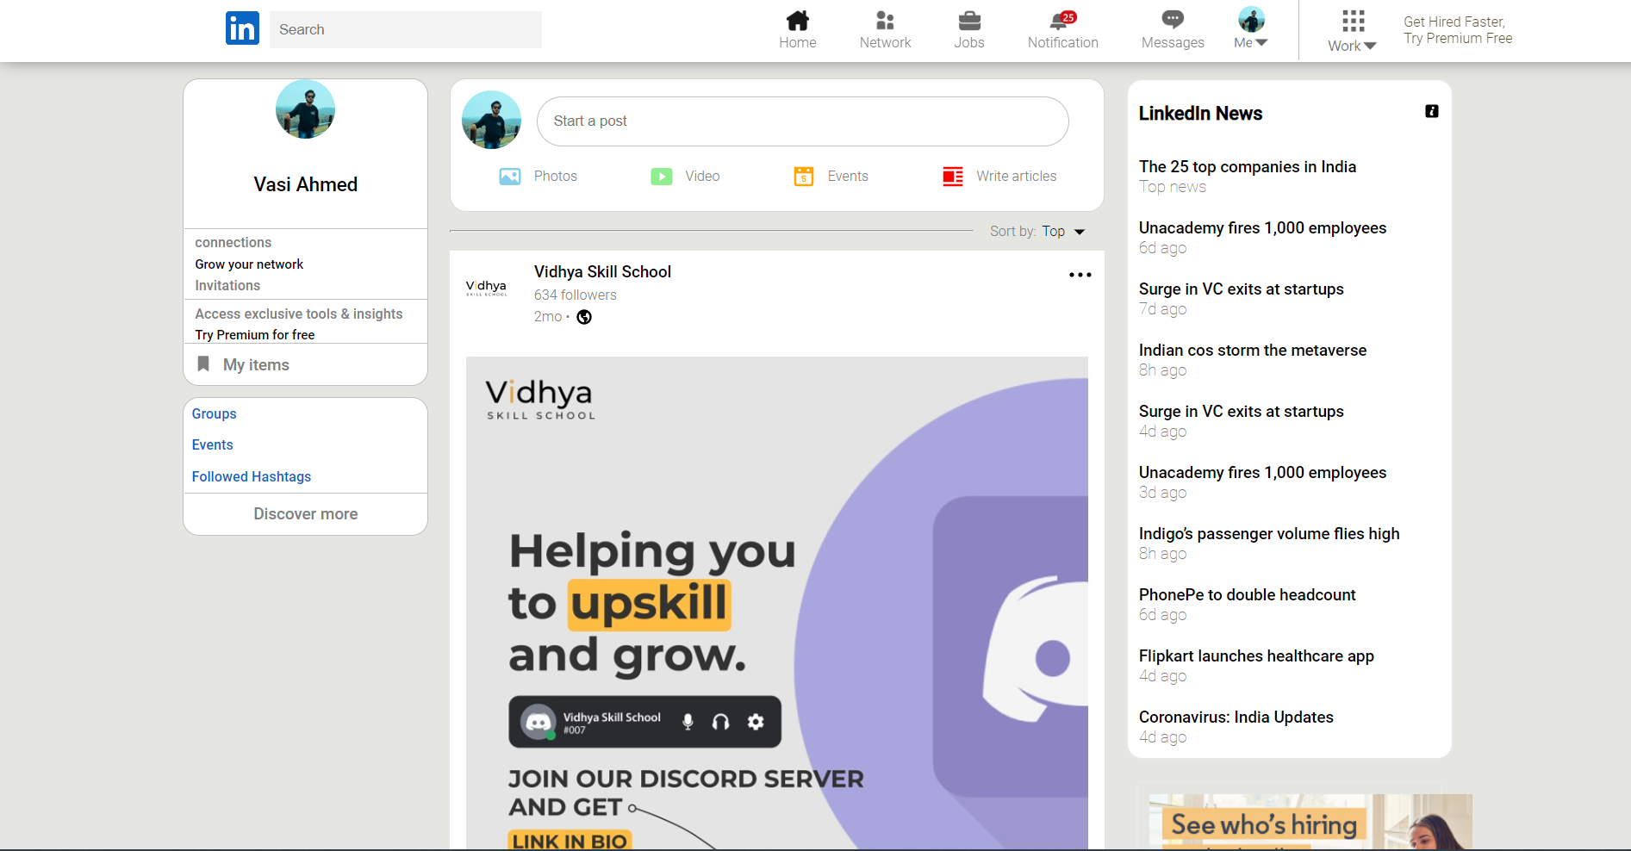1631x851 pixels.
Task: Click the Start a post field
Action: point(802,121)
